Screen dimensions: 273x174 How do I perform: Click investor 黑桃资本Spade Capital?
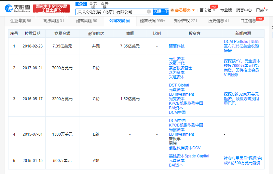tap(189, 156)
